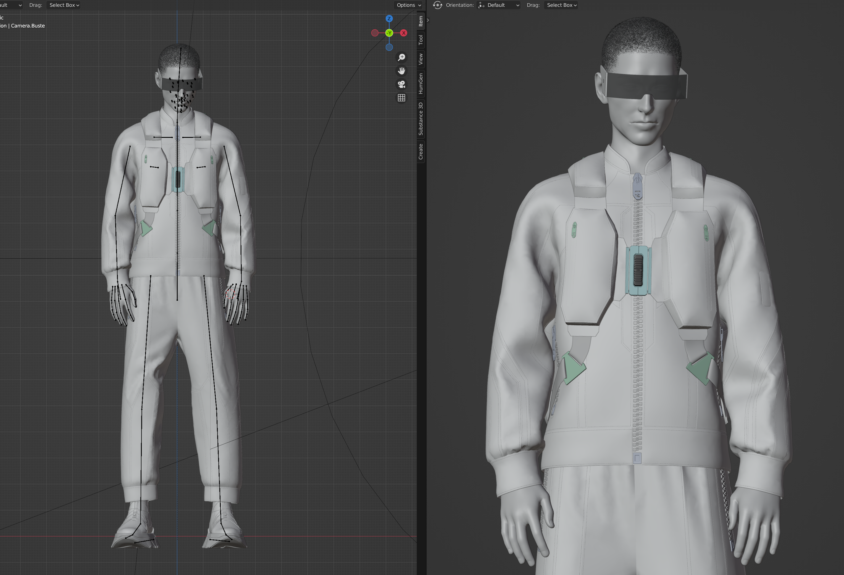
Task: Open the Orientation Default dropdown
Action: tap(499, 5)
